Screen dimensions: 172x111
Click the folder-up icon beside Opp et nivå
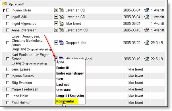[4, 4]
